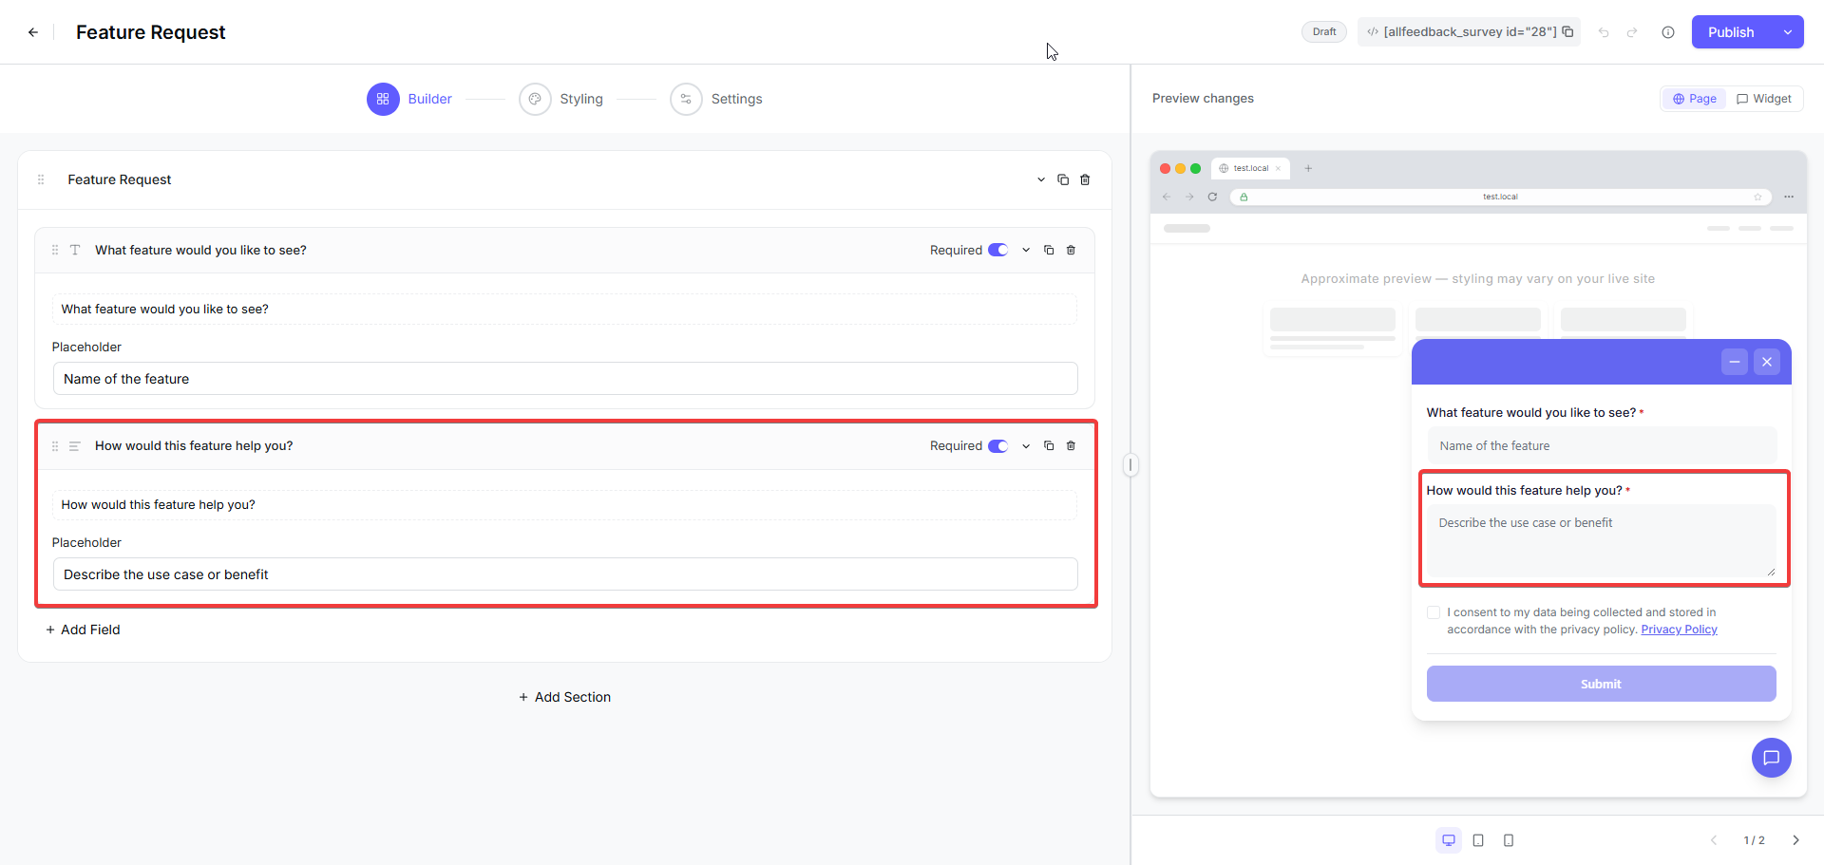Image resolution: width=1824 pixels, height=865 pixels.
Task: Switch to mobile preview device
Action: point(1509,840)
